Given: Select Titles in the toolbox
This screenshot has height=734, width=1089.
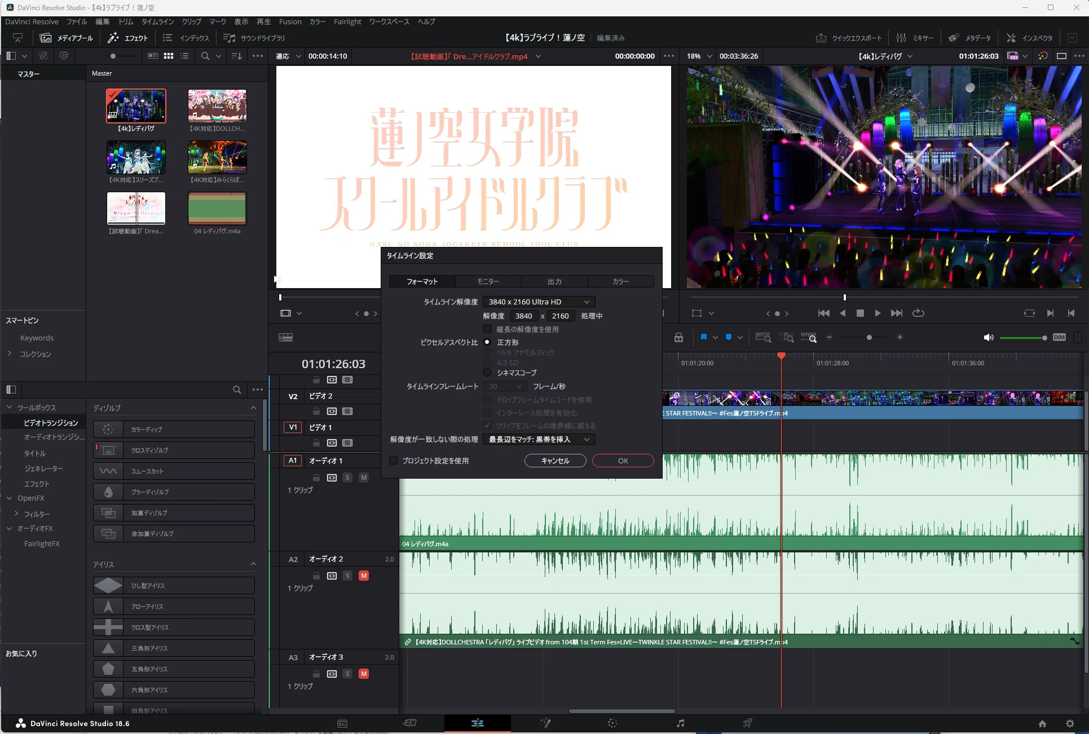Looking at the screenshot, I should 35,453.
